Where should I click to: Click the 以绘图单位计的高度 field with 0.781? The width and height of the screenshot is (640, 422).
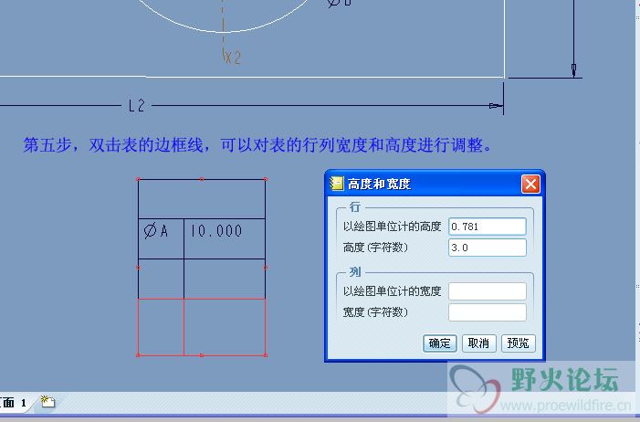coord(488,227)
